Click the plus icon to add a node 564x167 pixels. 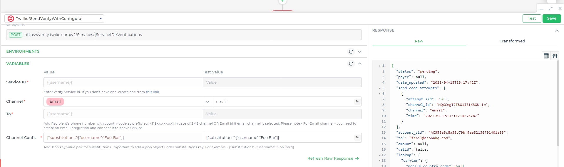282,1
